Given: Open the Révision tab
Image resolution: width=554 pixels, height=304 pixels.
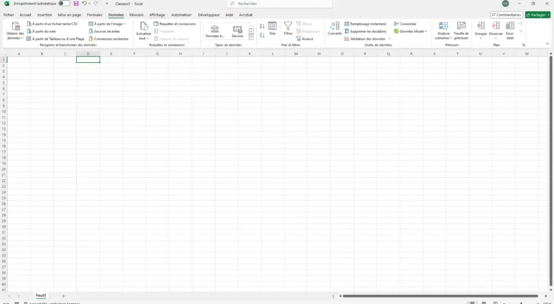Looking at the screenshot, I should point(136,15).
